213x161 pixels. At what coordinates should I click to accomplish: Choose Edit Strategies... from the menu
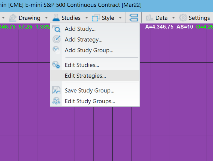point(85,76)
